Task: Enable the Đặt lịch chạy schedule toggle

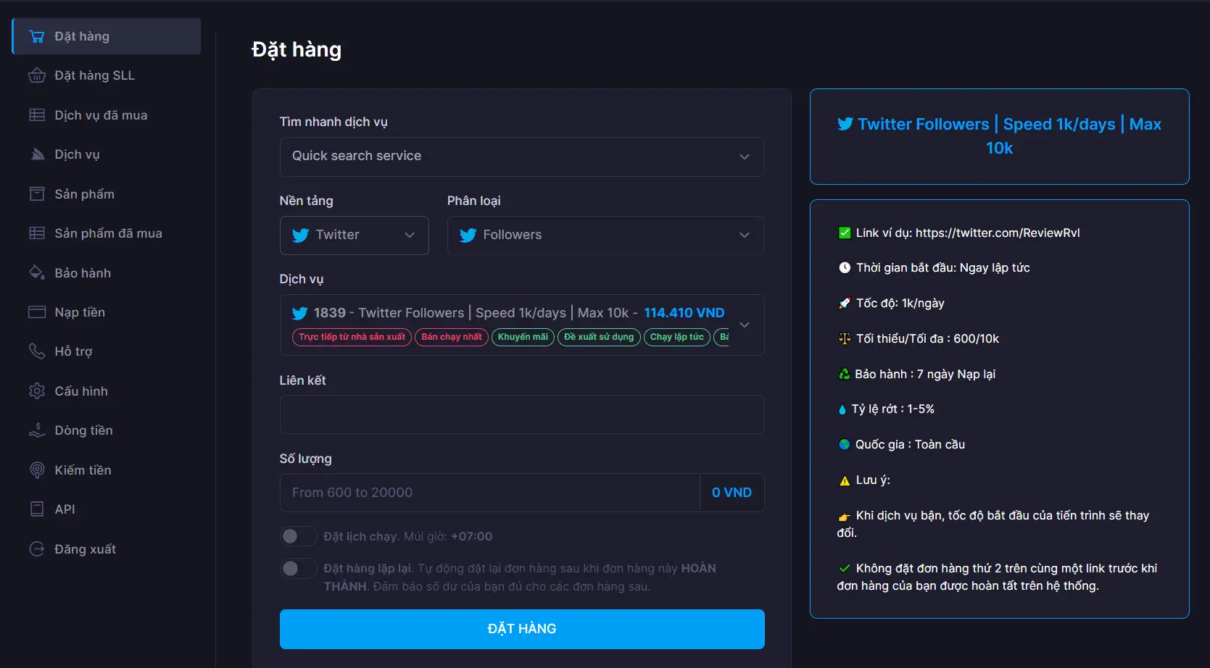Action: tap(298, 536)
